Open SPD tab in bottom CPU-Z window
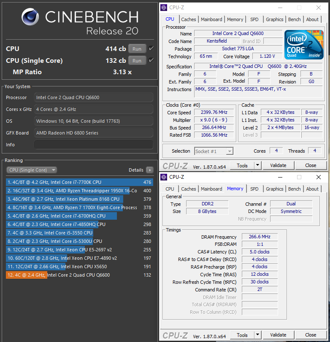This screenshot has height=342, width=330. 254,189
